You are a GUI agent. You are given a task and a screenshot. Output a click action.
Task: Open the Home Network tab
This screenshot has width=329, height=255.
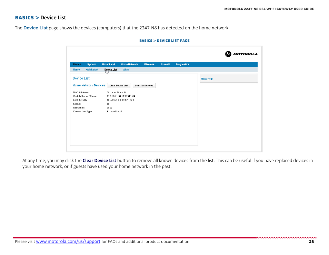[129, 64]
